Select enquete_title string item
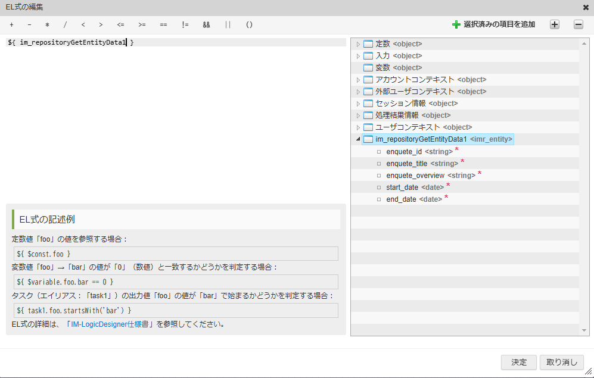 point(407,163)
